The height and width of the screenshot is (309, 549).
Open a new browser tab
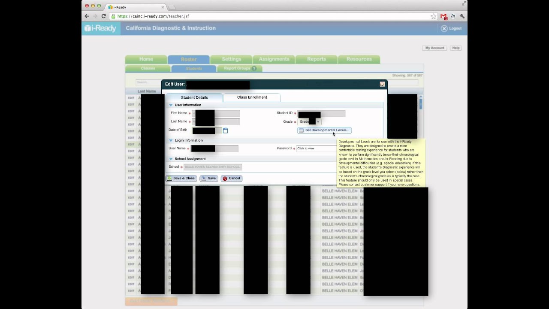tap(172, 7)
